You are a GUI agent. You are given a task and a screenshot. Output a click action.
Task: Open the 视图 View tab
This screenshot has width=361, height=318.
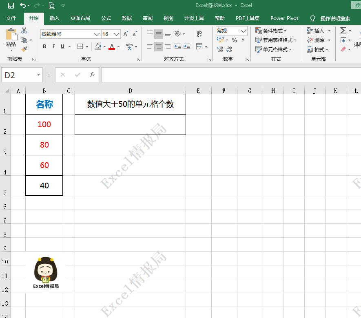click(168, 18)
